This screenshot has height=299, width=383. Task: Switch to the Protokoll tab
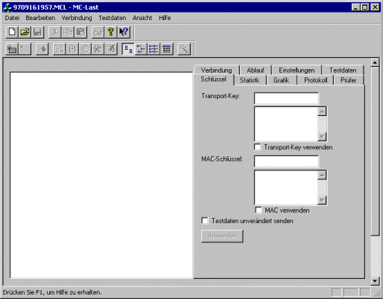coord(316,80)
